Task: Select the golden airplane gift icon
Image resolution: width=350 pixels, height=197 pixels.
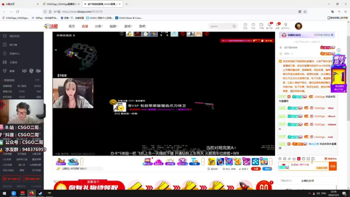Action: 212,162
